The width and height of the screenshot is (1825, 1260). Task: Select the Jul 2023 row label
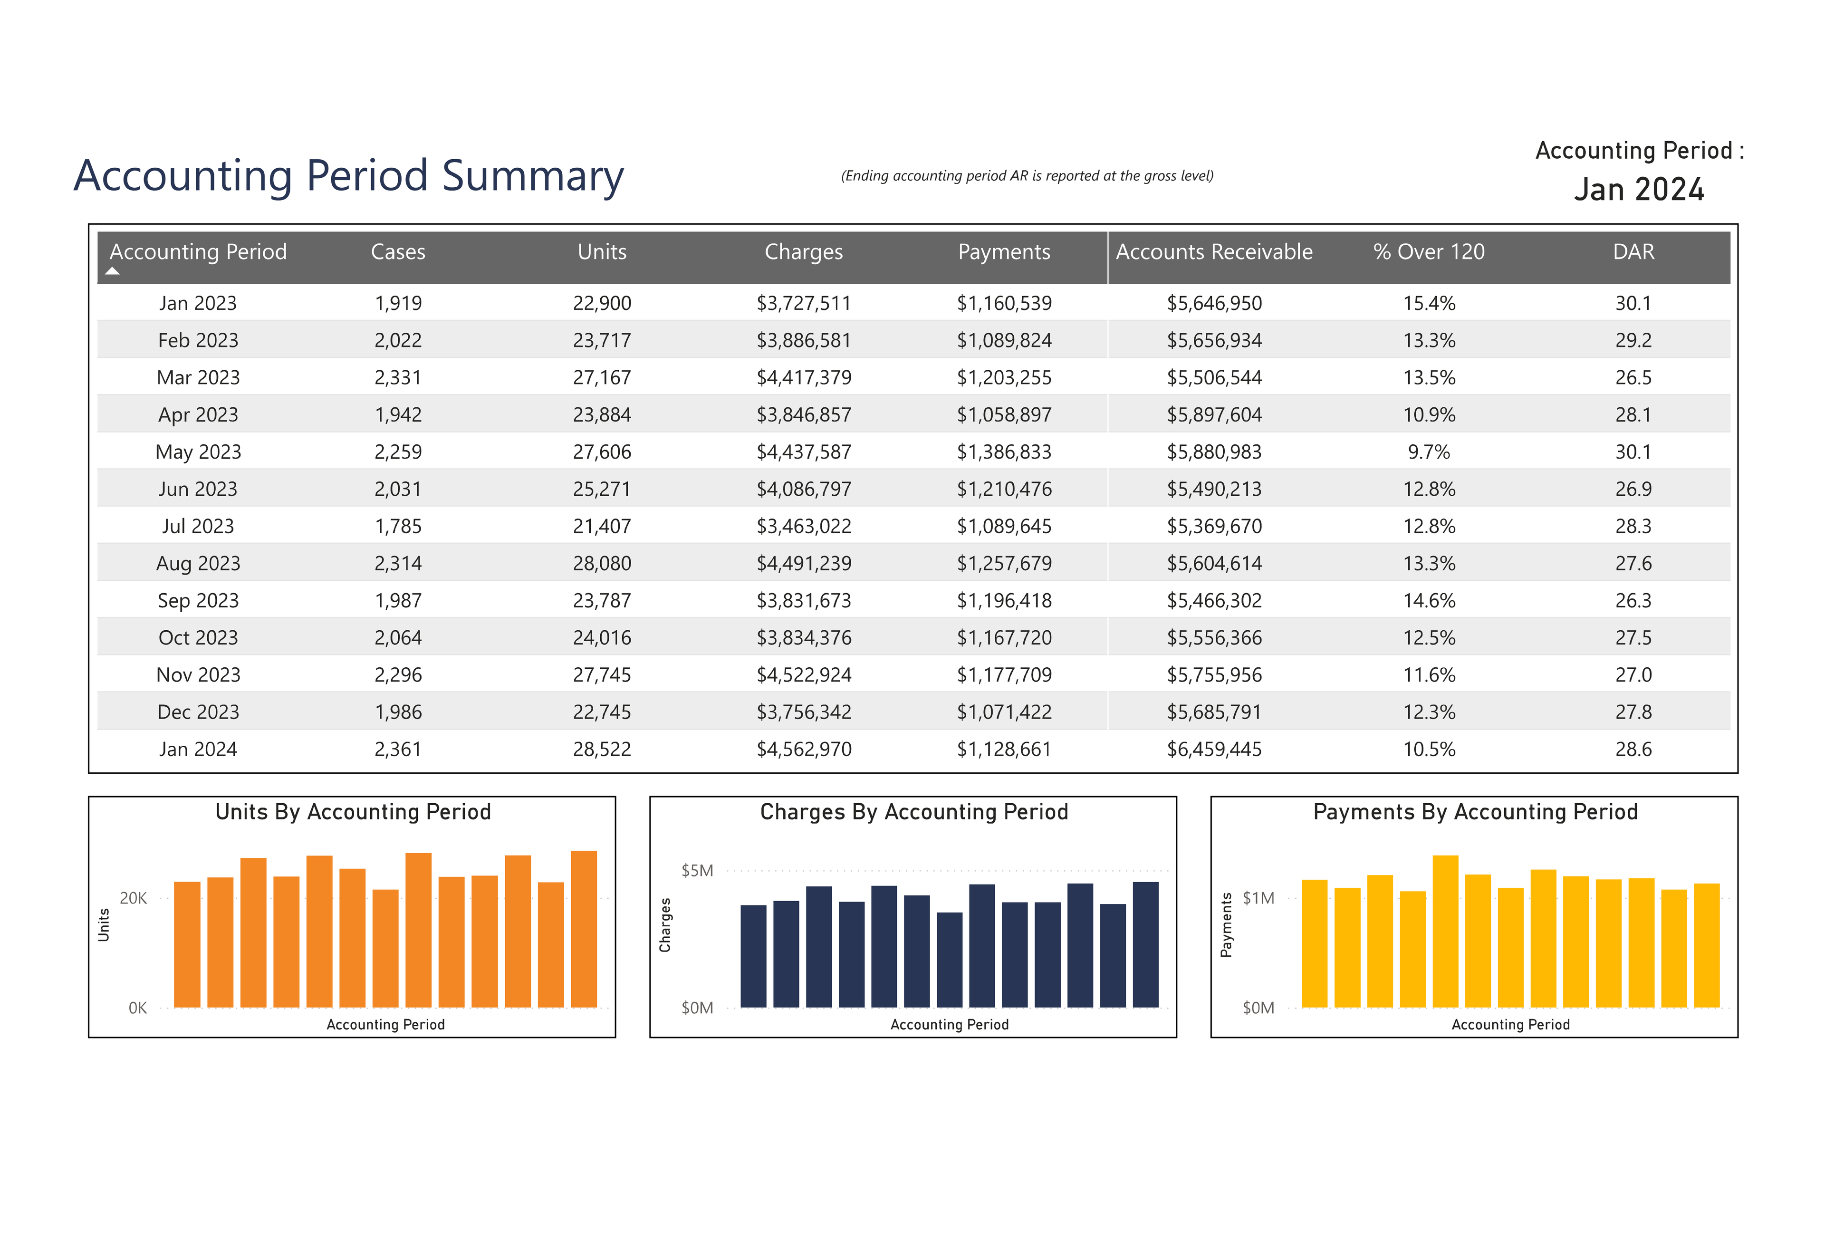pyautogui.click(x=198, y=526)
